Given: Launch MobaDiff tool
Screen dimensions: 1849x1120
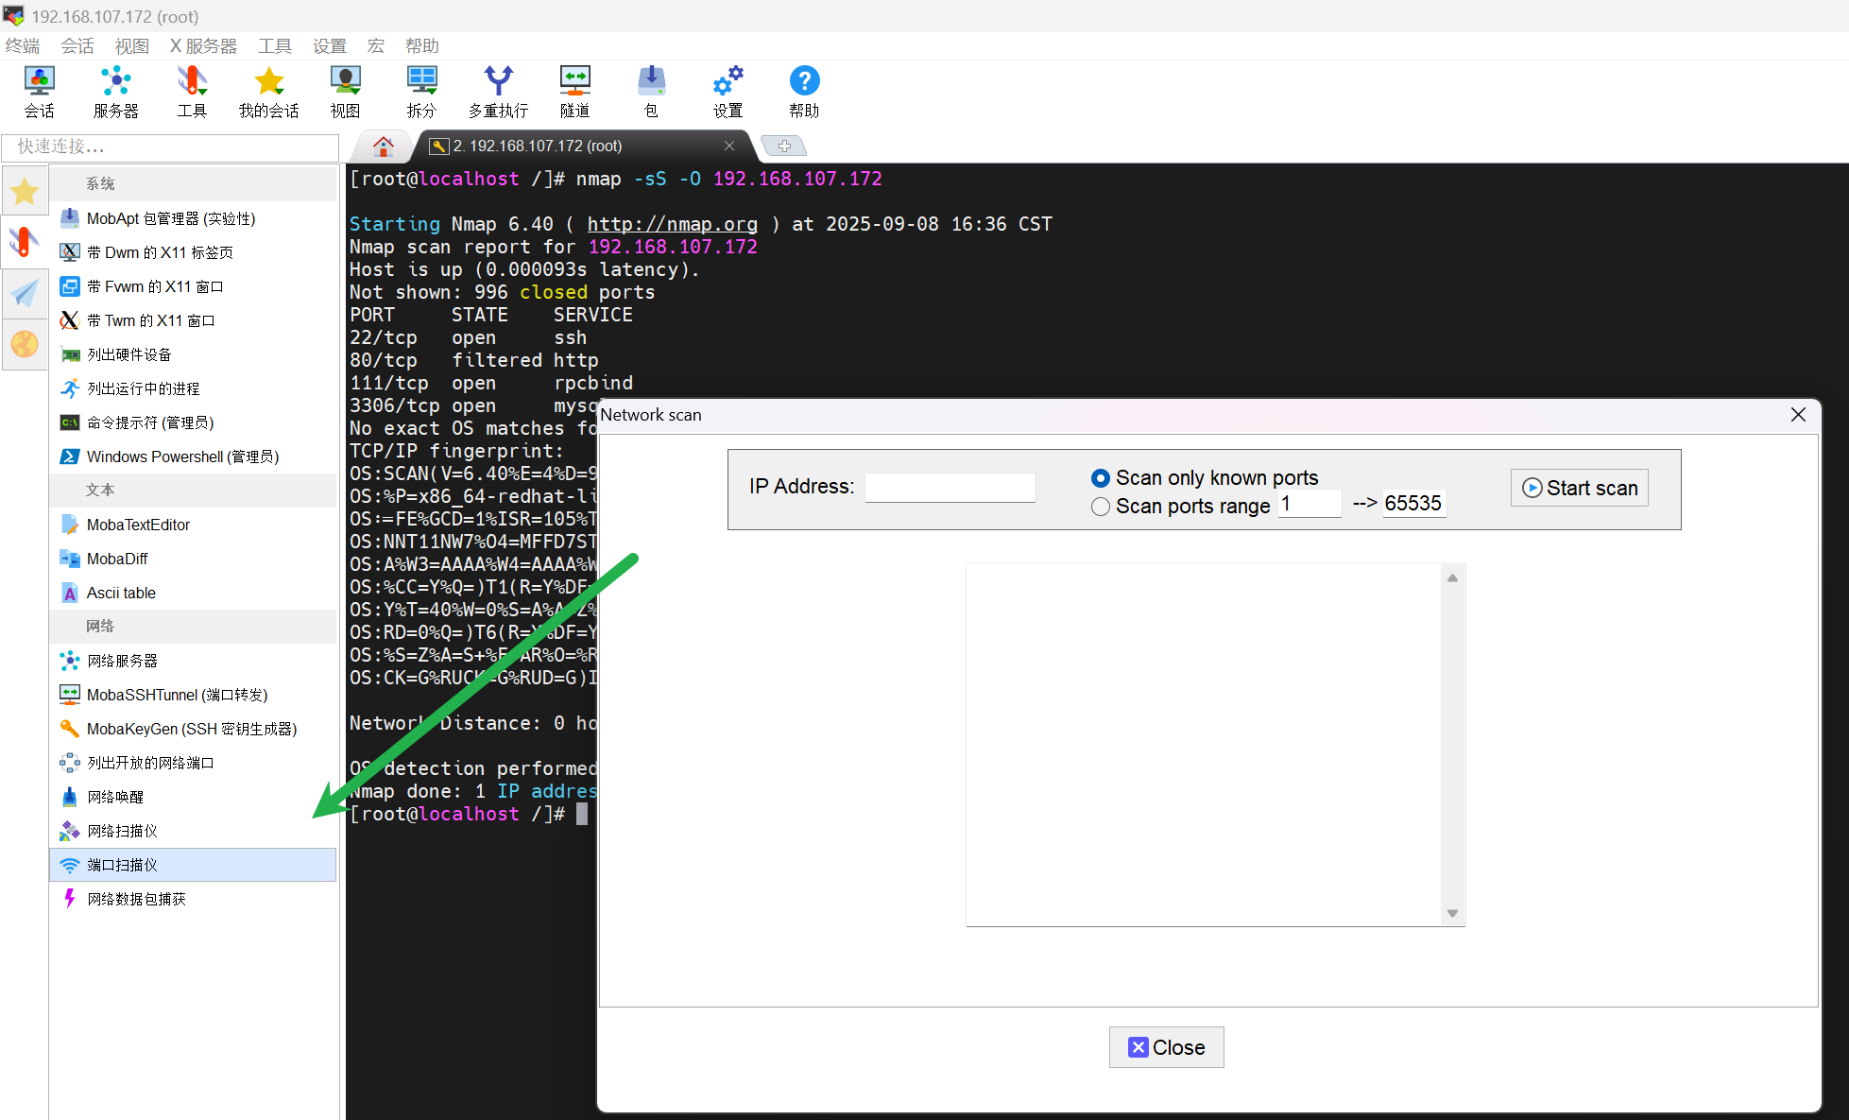Looking at the screenshot, I should (x=194, y=559).
